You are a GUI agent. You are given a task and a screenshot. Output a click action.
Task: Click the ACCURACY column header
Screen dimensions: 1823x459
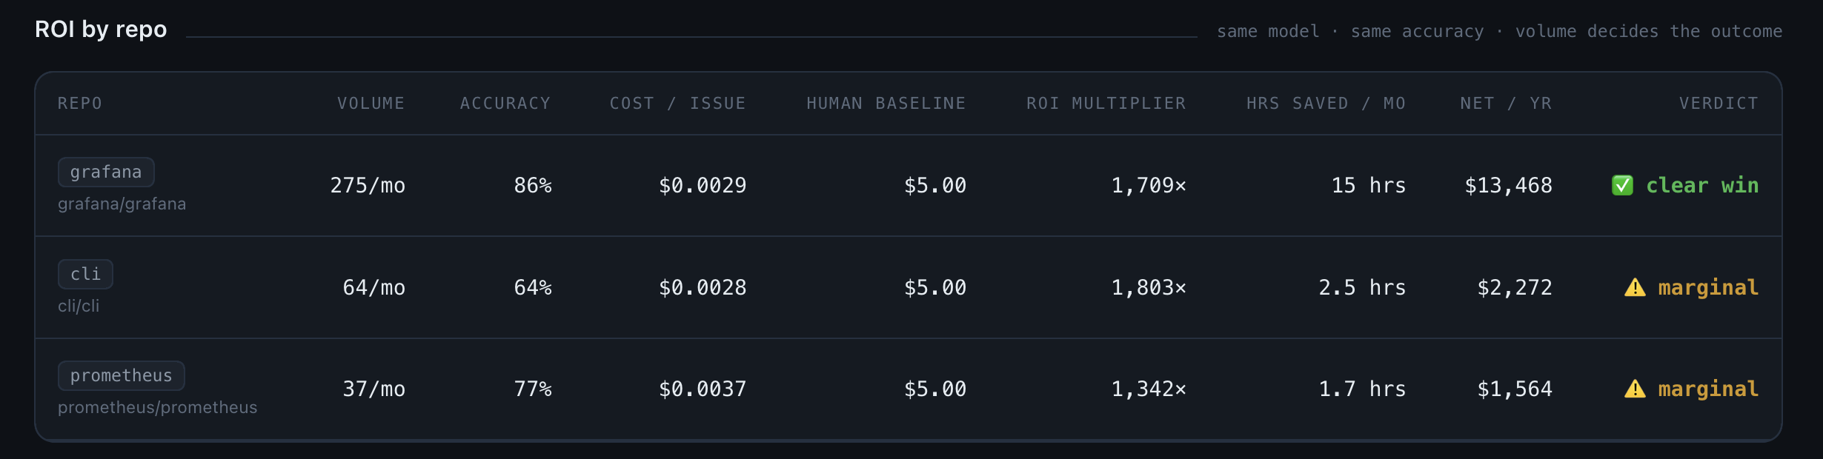pos(505,103)
